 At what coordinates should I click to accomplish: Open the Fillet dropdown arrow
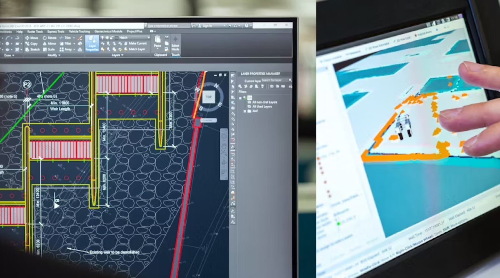[74, 44]
